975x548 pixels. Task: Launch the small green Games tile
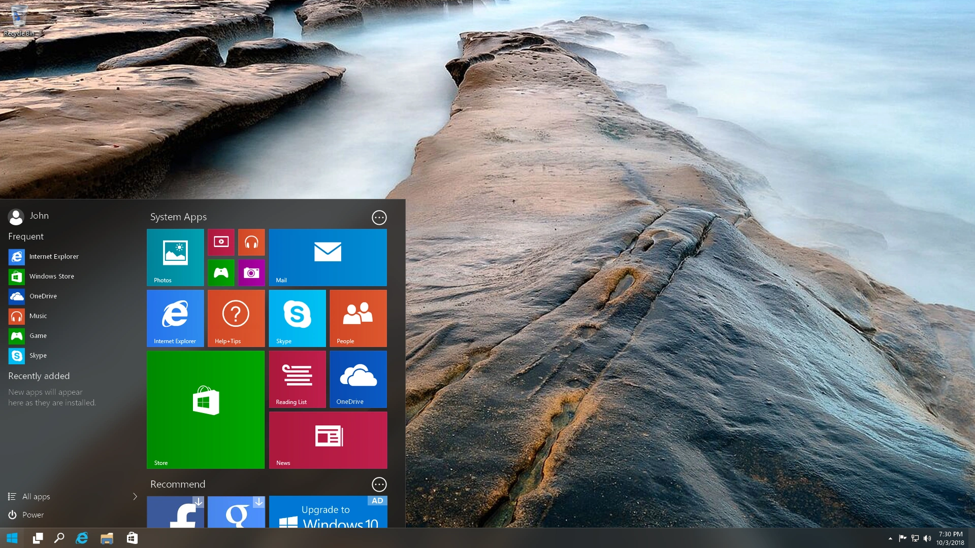click(221, 273)
